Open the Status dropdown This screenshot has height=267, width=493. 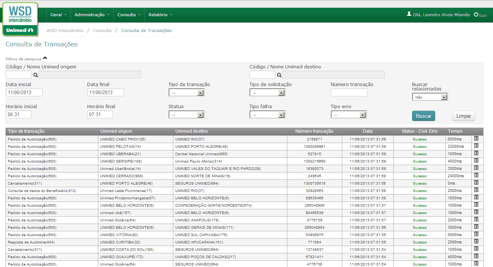(187, 115)
